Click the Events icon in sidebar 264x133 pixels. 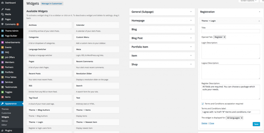(x=2, y=47)
